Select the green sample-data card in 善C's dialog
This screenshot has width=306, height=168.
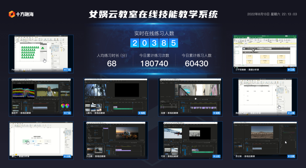tap(26, 141)
